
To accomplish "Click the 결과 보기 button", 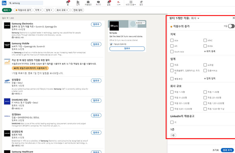I will point(227,150).
